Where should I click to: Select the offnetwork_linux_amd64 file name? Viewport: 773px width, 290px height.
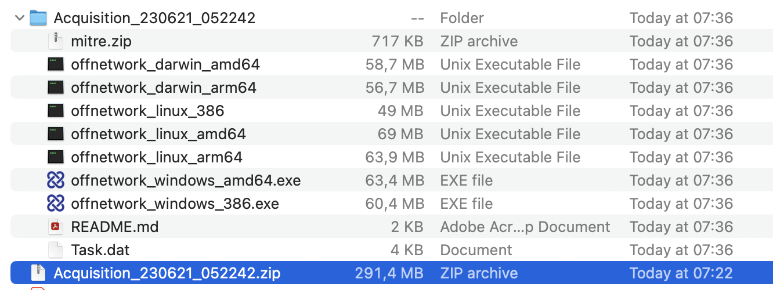click(x=158, y=134)
